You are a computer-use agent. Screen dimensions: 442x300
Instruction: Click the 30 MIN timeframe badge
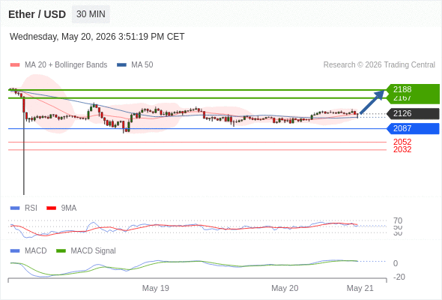pyautogui.click(x=91, y=14)
